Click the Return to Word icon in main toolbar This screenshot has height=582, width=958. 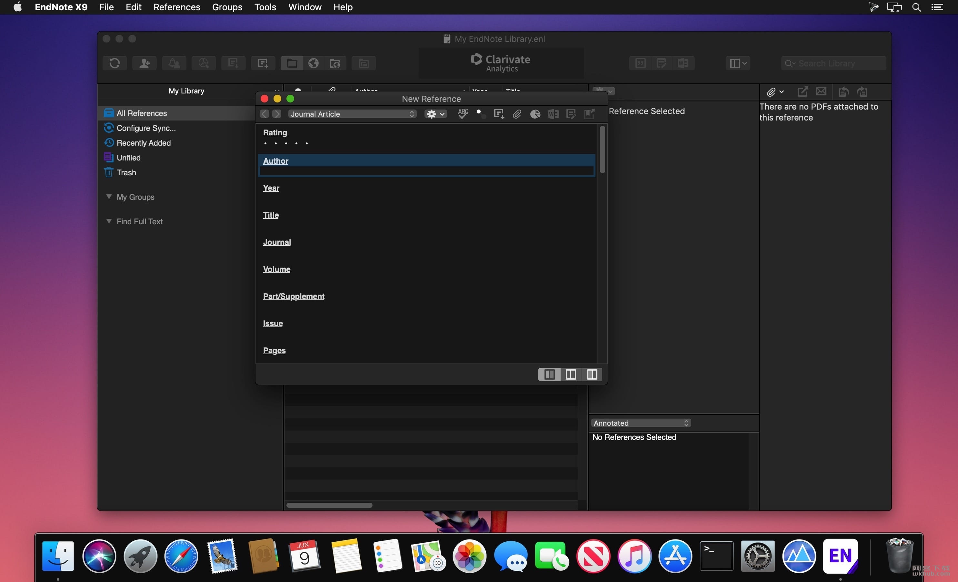click(683, 63)
